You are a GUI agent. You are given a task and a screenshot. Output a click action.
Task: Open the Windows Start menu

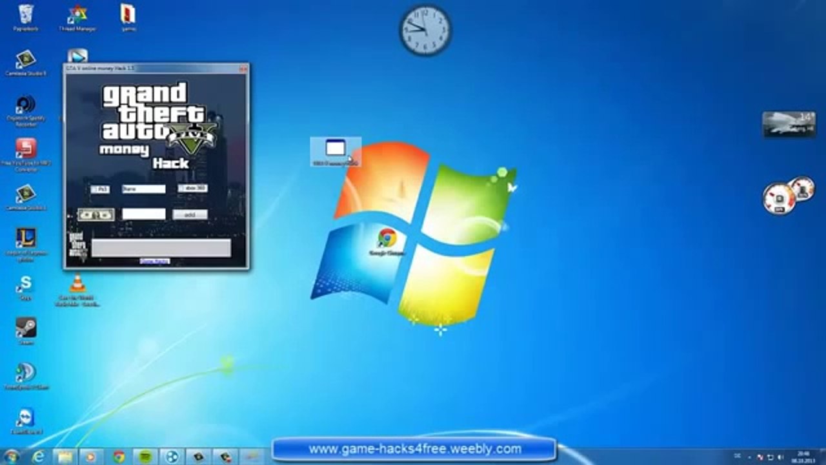(x=12, y=457)
